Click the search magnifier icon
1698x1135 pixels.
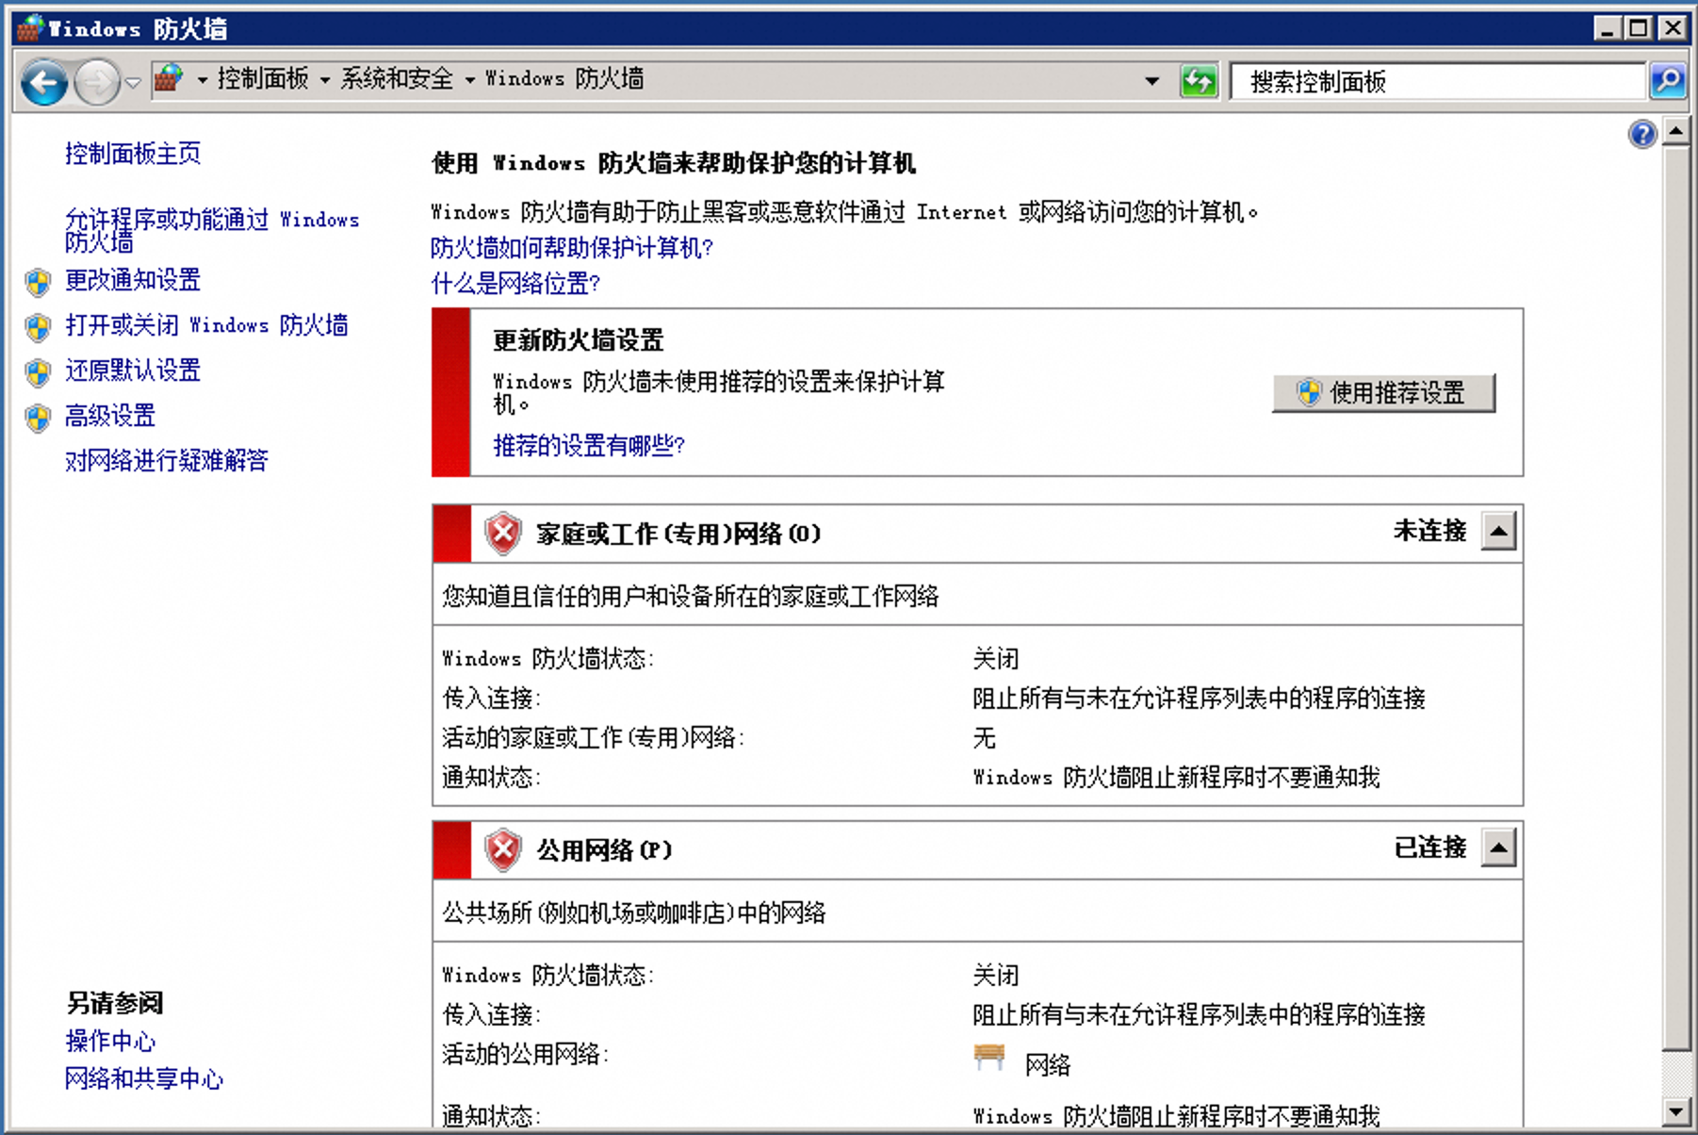click(1667, 81)
